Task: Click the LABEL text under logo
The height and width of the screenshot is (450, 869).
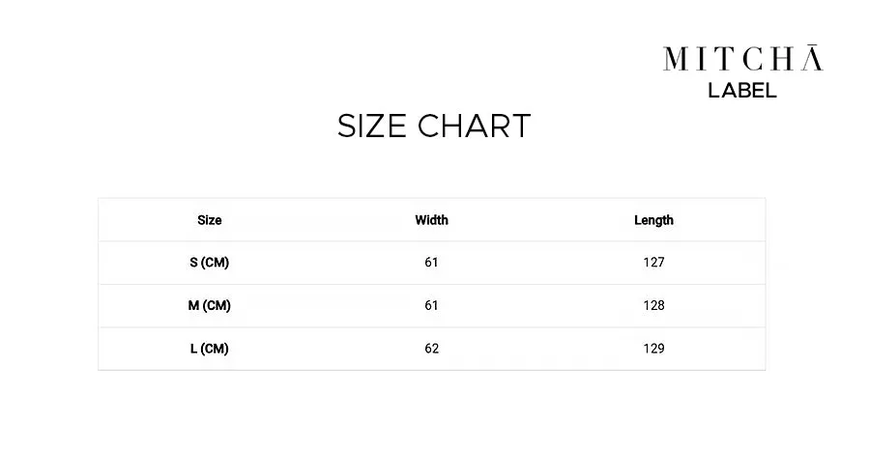Action: pos(742,91)
